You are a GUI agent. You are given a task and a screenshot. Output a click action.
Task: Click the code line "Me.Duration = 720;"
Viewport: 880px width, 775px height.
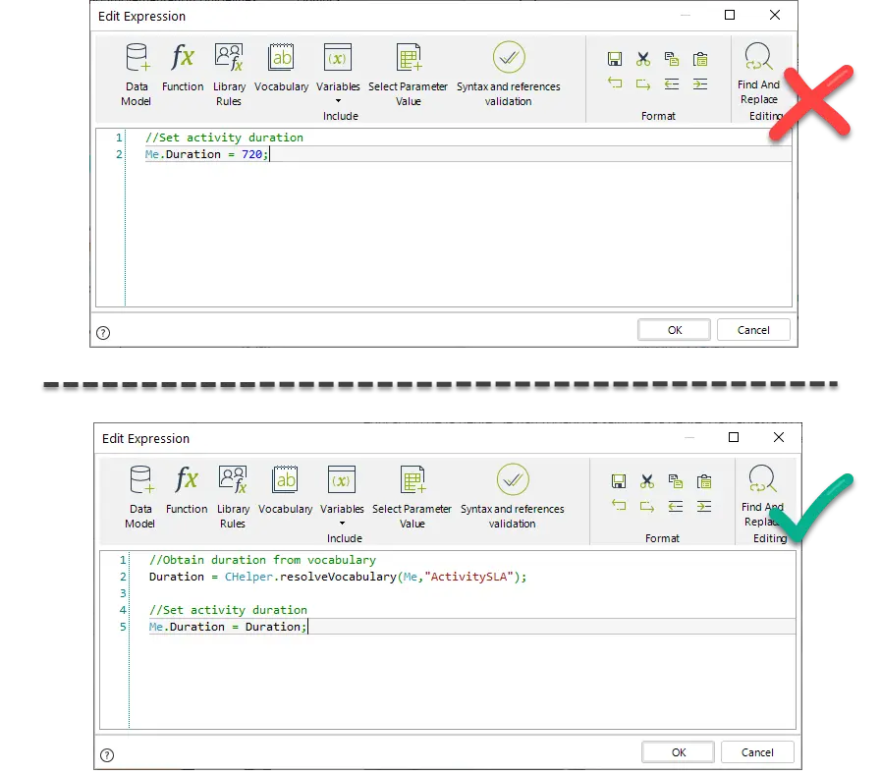(207, 154)
